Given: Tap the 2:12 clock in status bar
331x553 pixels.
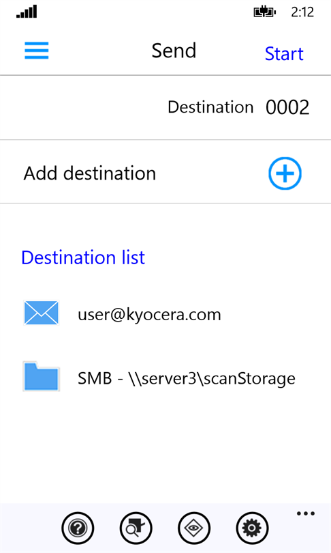Looking at the screenshot, I should tap(302, 12).
